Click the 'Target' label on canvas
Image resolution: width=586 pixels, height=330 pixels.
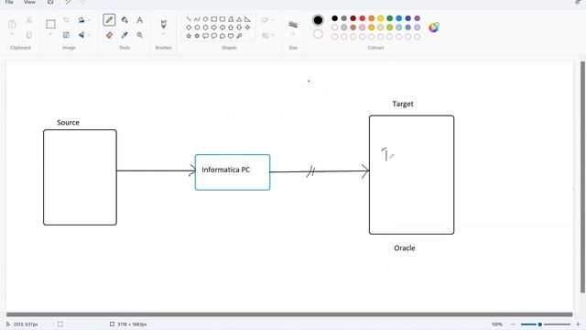click(x=403, y=104)
